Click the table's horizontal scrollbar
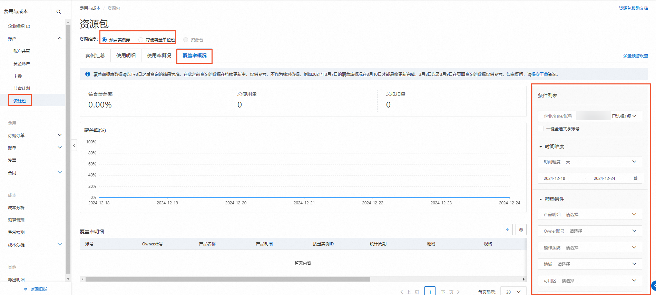 228,279
